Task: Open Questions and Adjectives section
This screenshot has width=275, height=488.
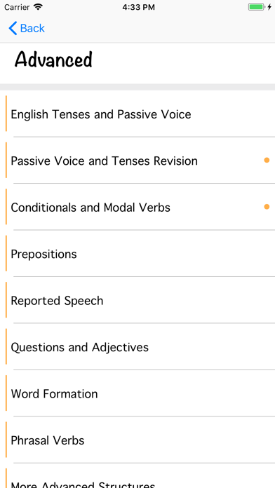Action: [x=137, y=347]
